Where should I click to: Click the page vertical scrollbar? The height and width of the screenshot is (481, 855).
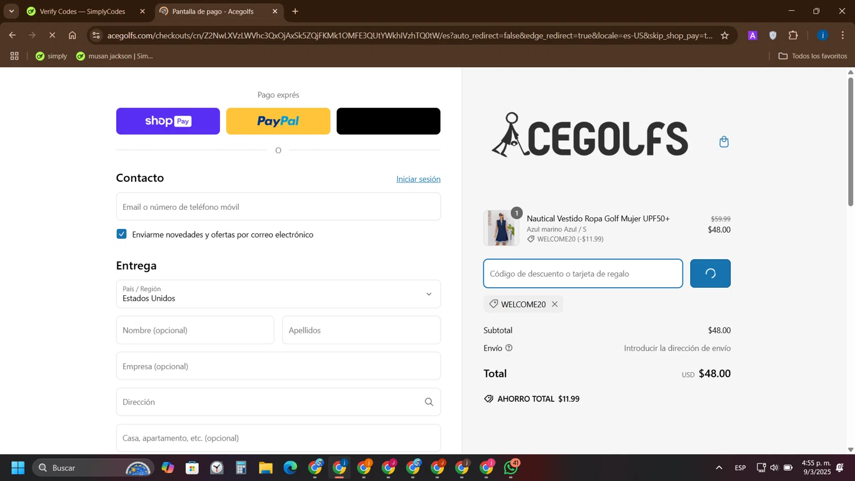point(850,141)
